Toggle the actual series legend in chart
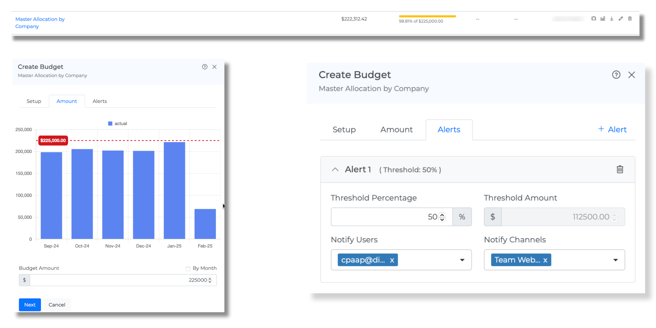 (117, 124)
